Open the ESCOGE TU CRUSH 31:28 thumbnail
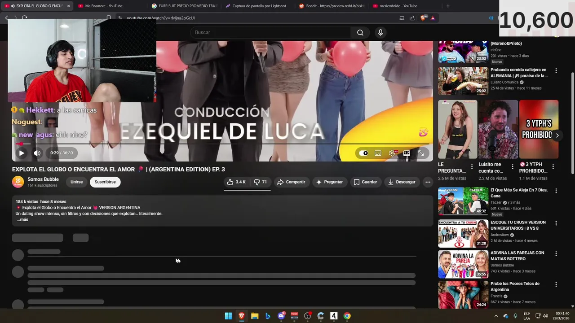Screen dimensions: 575x323 (x=463, y=233)
